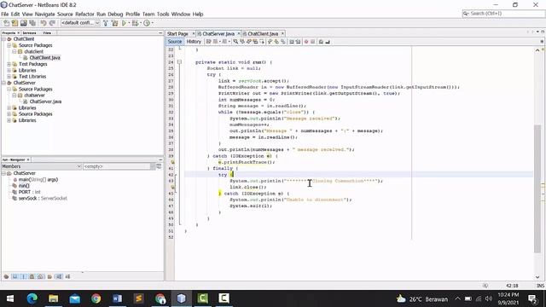Toggle Sort by Source in Navigator
546x307 pixels.
coord(67,276)
